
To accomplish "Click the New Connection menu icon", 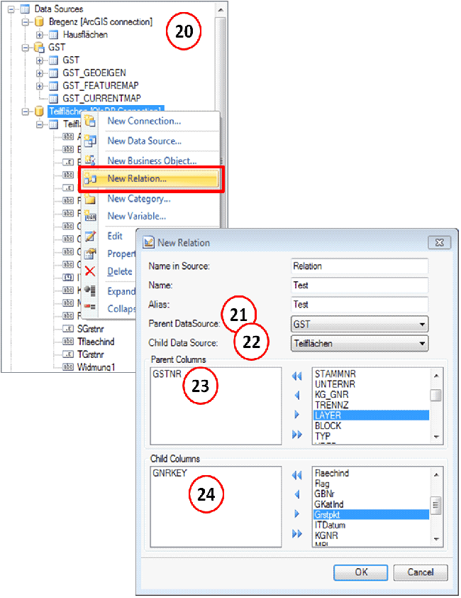I will click(90, 121).
